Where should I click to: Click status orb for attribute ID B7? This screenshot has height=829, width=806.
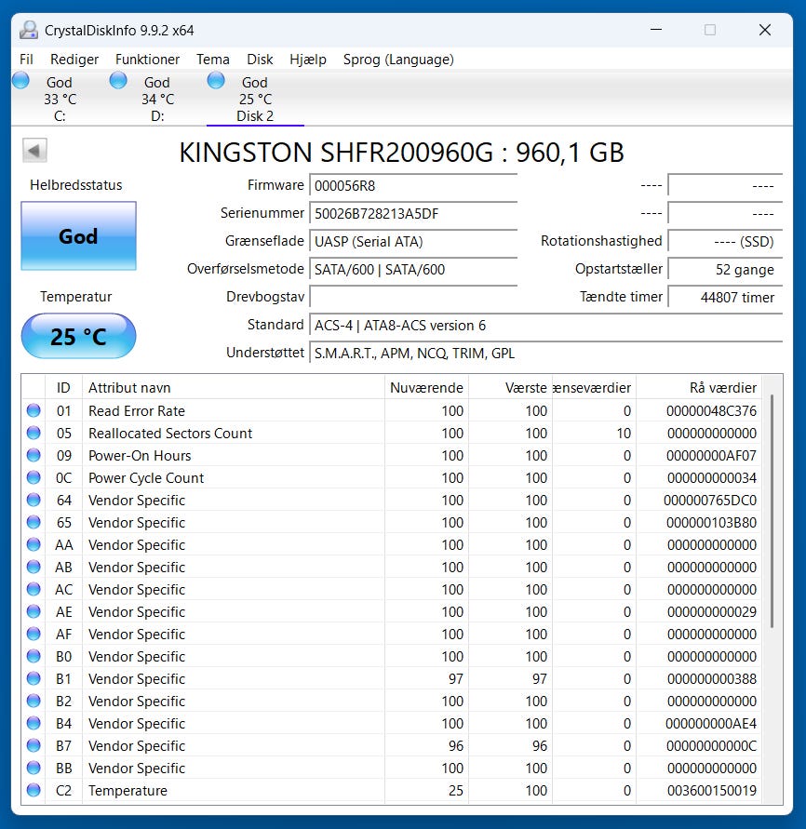[34, 745]
